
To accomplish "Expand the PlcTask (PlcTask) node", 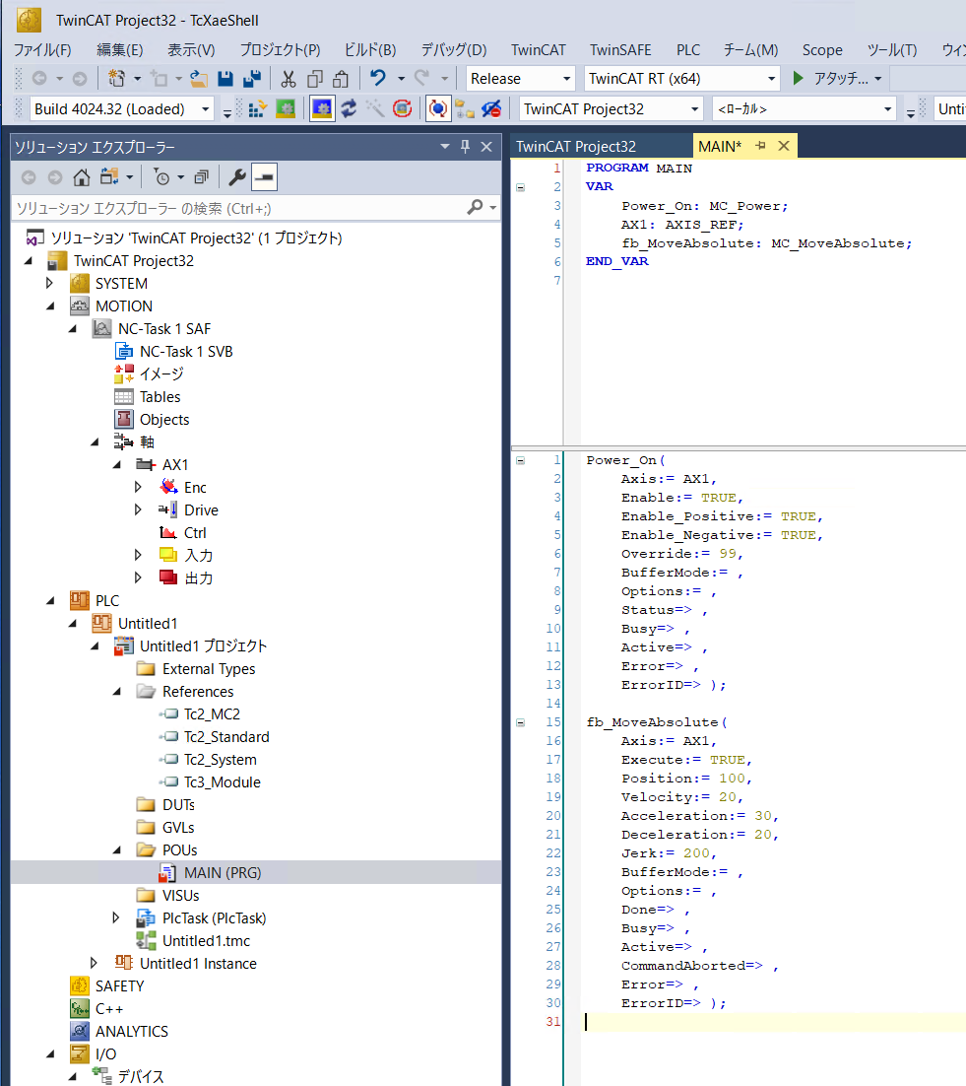I will point(115,917).
